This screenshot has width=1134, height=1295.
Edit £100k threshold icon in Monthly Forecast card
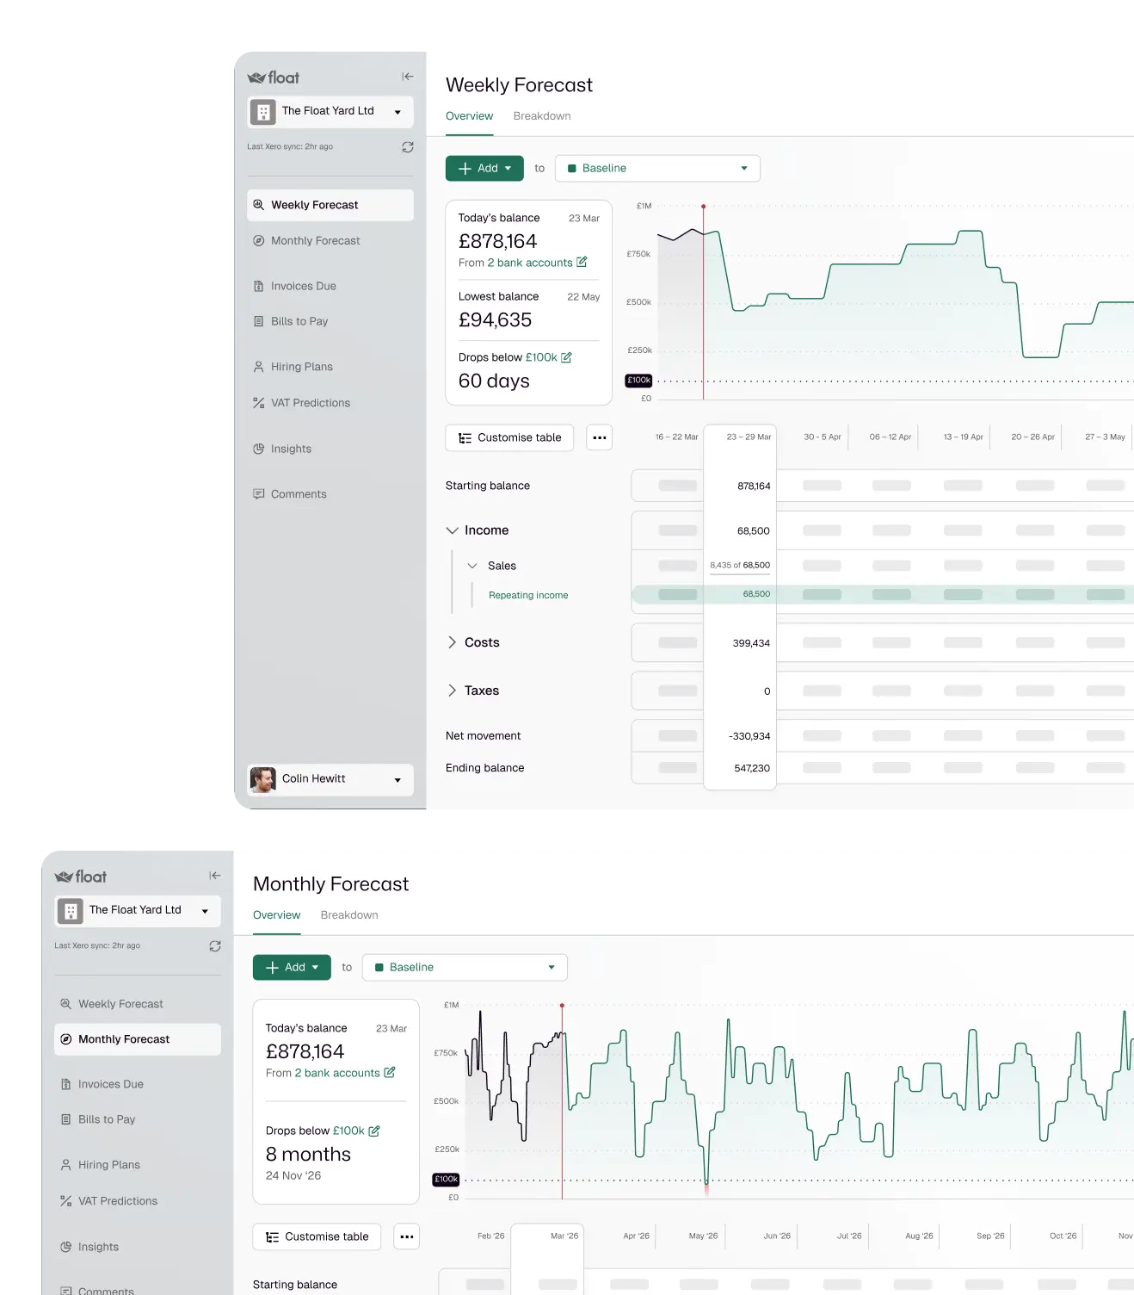tap(373, 1131)
